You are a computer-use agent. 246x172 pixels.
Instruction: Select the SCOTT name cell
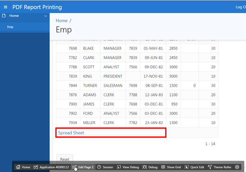90,67
